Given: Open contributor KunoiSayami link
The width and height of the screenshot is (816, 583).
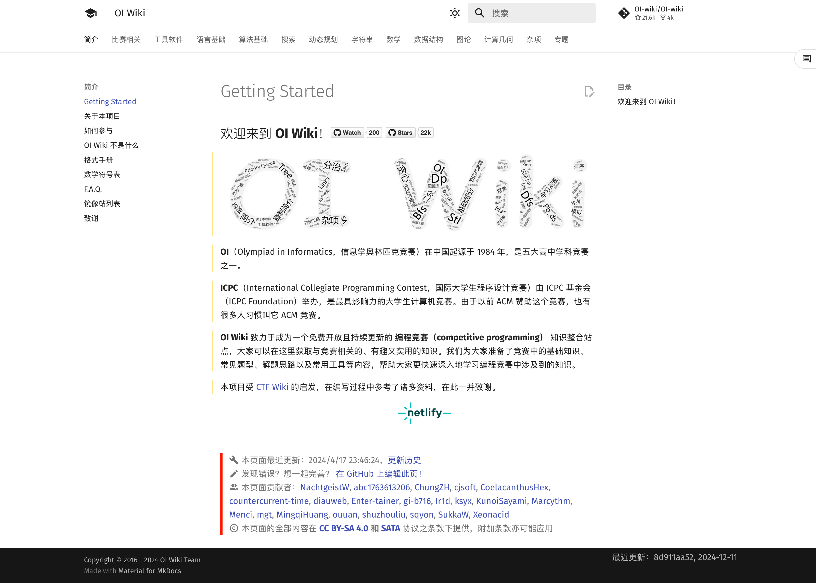Looking at the screenshot, I should (x=502, y=501).
